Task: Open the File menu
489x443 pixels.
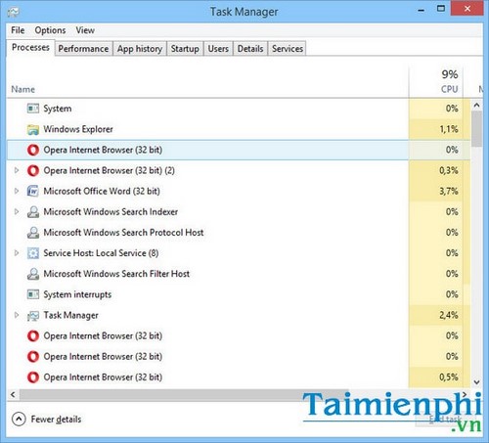Action: [x=18, y=30]
